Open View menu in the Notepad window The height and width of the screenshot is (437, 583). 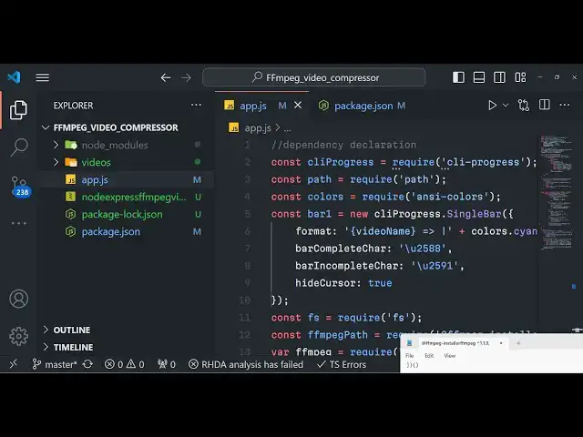[449, 356]
